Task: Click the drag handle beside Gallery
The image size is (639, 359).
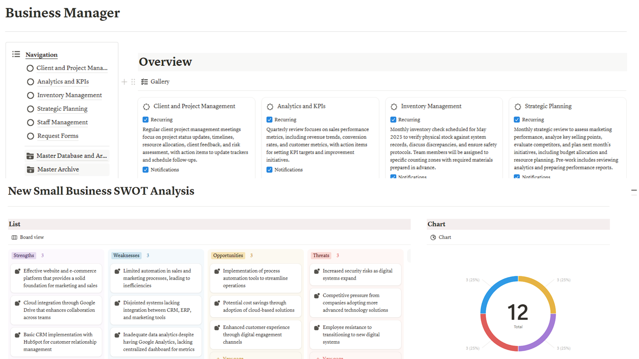Action: coord(133,82)
